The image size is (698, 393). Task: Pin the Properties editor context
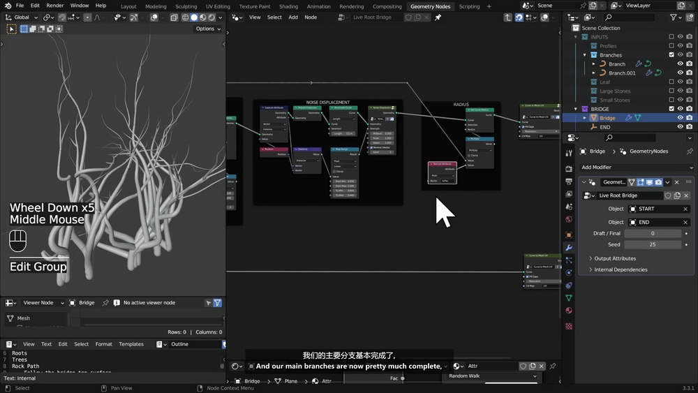[x=690, y=151]
